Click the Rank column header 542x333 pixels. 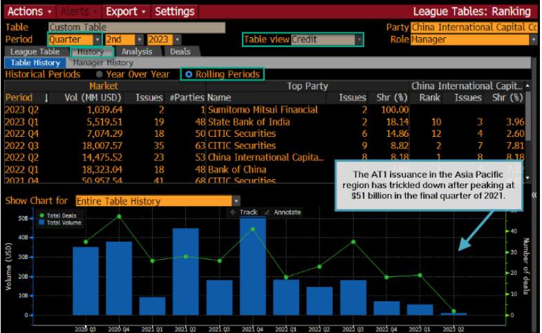coord(430,98)
